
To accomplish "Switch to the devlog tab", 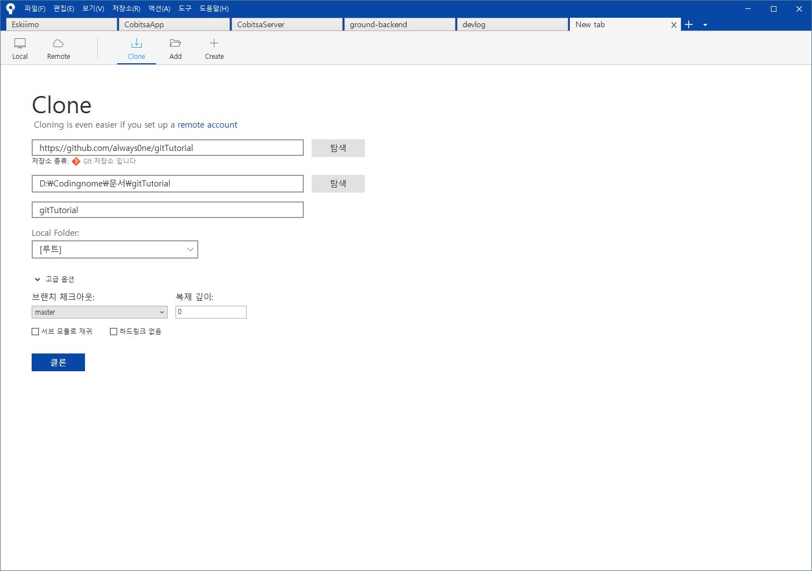I will [512, 24].
